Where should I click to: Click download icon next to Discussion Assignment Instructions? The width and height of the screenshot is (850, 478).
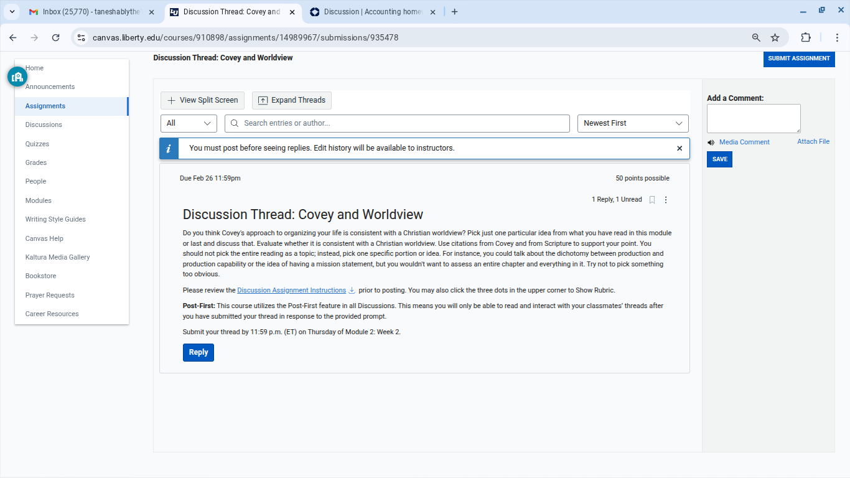click(x=352, y=290)
